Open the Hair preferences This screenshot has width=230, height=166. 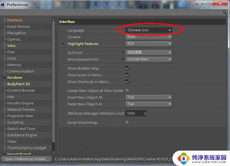(11, 97)
